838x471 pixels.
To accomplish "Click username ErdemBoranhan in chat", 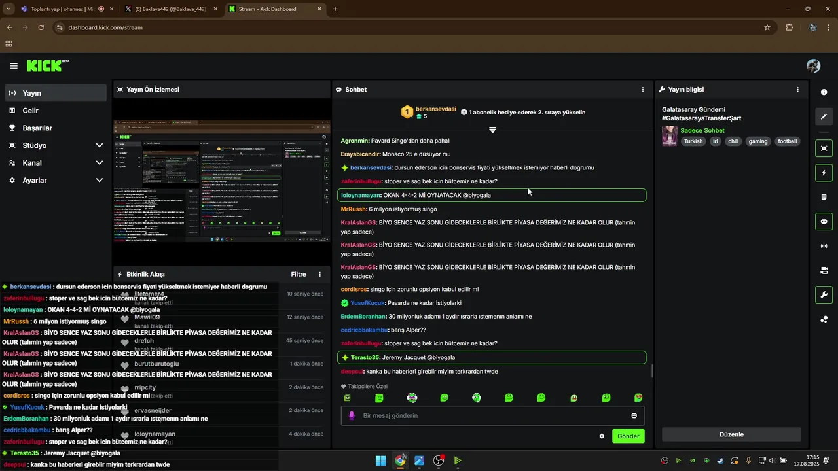I will pyautogui.click(x=363, y=317).
